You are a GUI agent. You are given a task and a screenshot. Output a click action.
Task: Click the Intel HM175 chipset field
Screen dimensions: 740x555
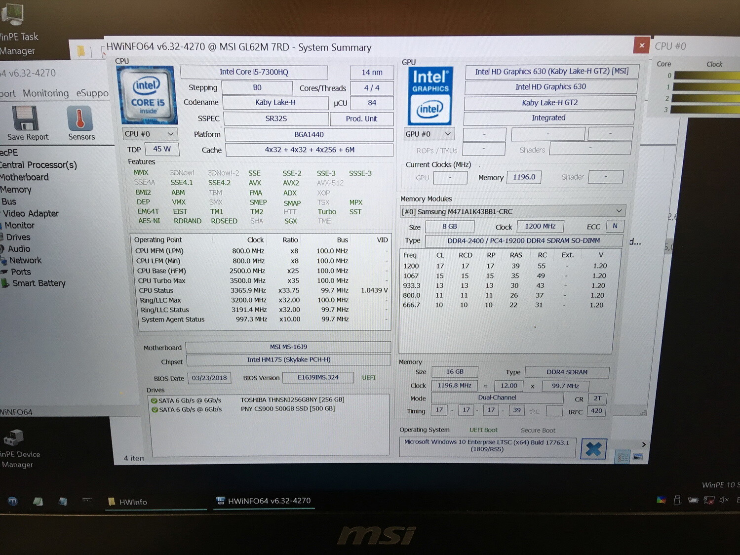(x=289, y=360)
